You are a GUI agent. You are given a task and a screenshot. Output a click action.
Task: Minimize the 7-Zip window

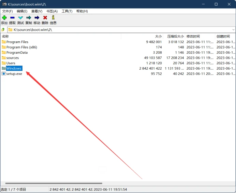pyautogui.click(x=203, y=4)
